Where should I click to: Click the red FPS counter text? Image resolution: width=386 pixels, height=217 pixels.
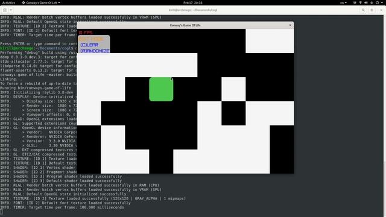click(86, 33)
